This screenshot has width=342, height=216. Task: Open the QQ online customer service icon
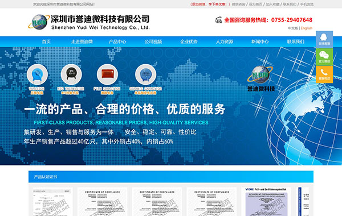click(324, 39)
